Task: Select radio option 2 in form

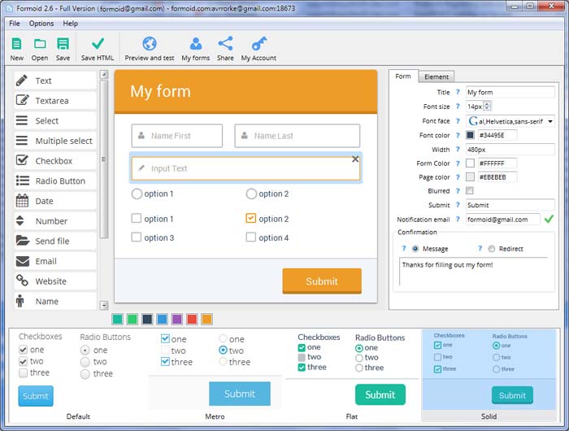Action: [251, 194]
